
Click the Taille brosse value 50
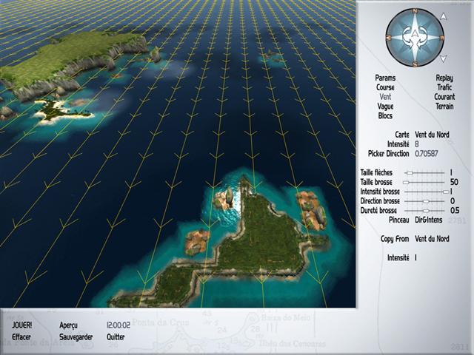click(454, 182)
